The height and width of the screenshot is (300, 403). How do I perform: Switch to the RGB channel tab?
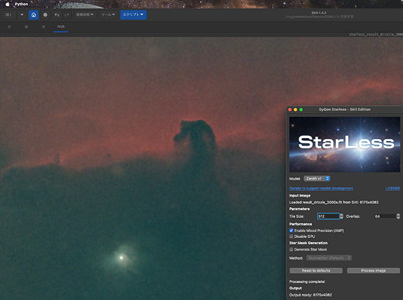click(61, 27)
